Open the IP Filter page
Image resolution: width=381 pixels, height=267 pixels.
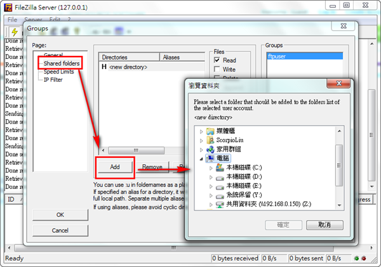(x=53, y=80)
